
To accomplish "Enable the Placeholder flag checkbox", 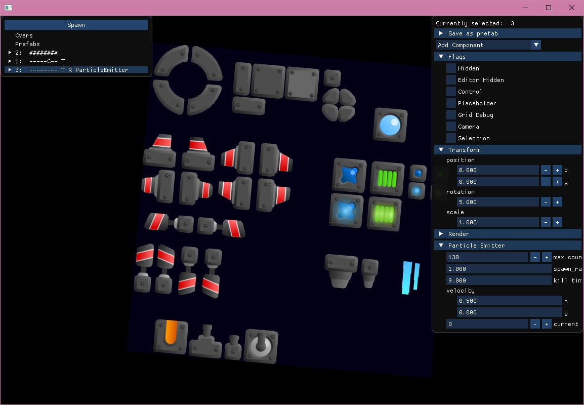I will pos(451,103).
